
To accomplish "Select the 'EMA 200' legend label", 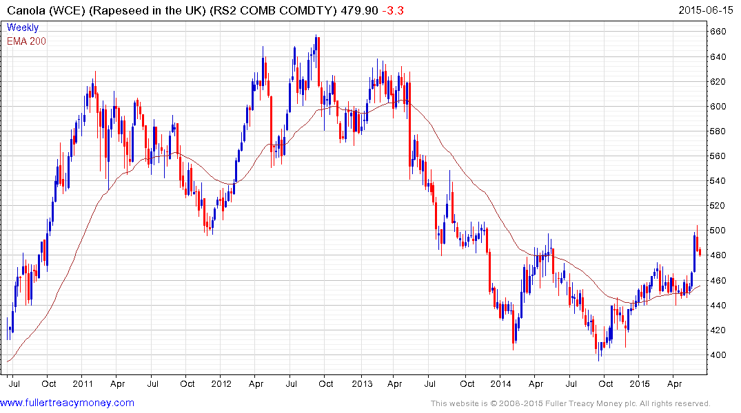I will (x=26, y=41).
